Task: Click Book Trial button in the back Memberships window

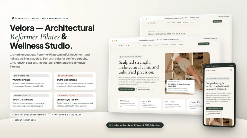Action: 217,21
